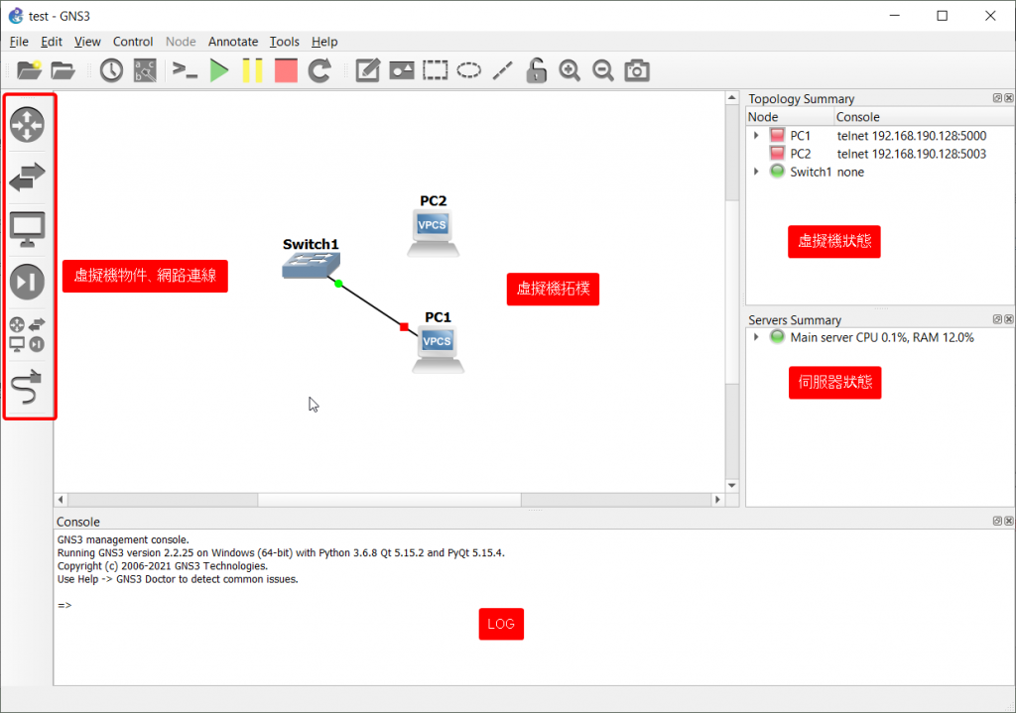This screenshot has width=1016, height=713.
Task: Click the lock/unlock items padlock icon
Action: point(536,70)
